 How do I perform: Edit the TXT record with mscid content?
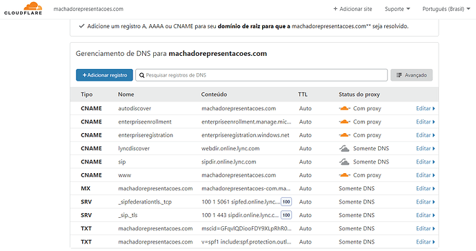[x=426, y=228]
